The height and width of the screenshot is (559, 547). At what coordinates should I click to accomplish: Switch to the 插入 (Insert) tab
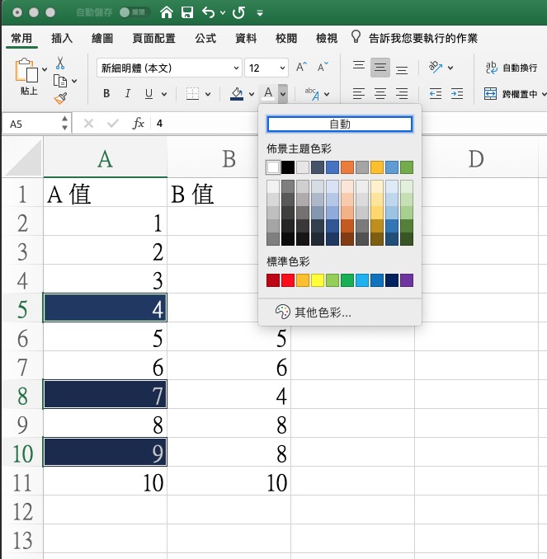click(x=62, y=38)
